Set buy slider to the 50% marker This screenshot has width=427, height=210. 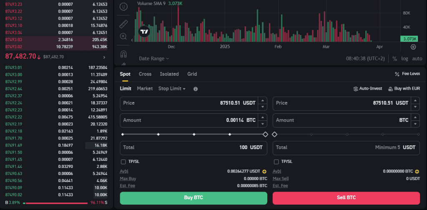pyautogui.click(x=194, y=135)
